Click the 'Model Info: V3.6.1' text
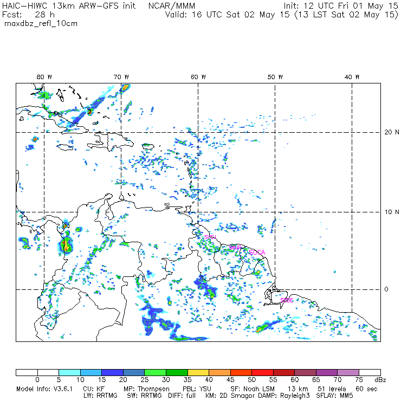Screen dimensions: 401x401 pyautogui.click(x=44, y=389)
